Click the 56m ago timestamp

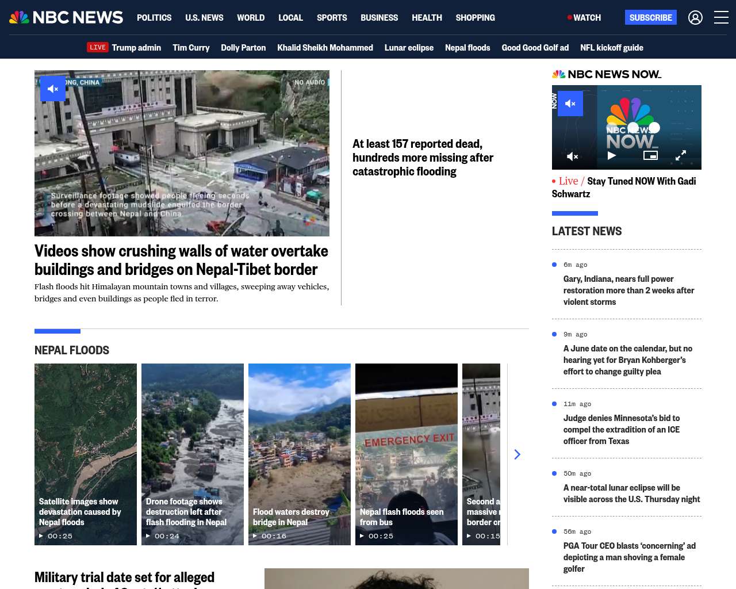click(577, 531)
